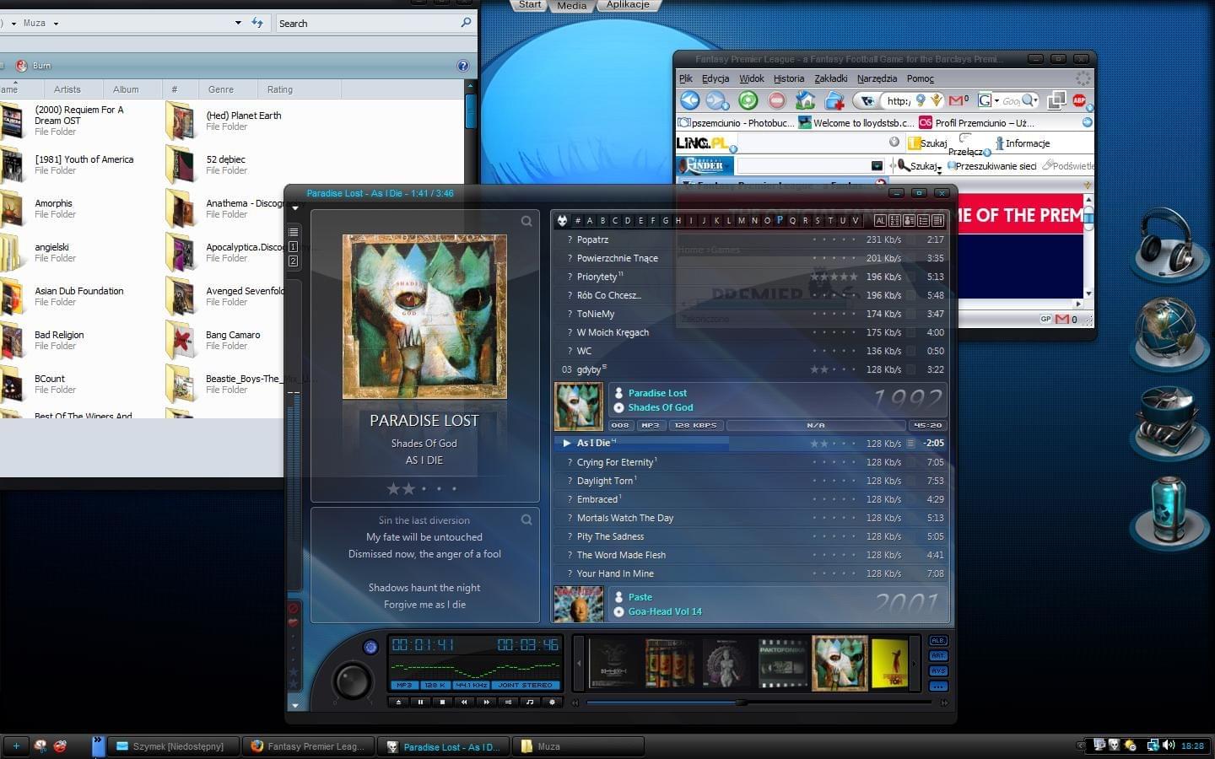Click the search magnifier above the album art

pos(526,221)
